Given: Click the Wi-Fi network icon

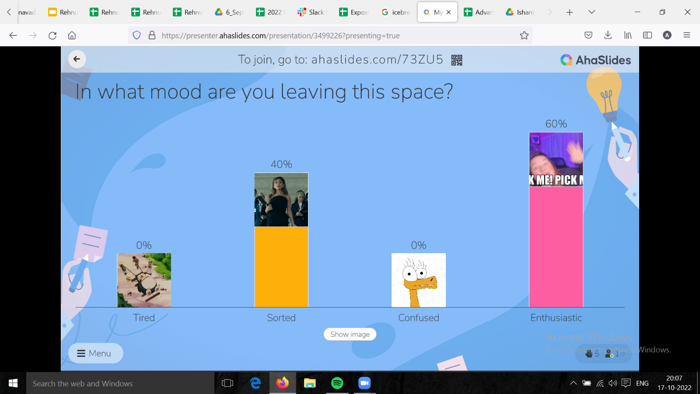Looking at the screenshot, I should pyautogui.click(x=600, y=383).
